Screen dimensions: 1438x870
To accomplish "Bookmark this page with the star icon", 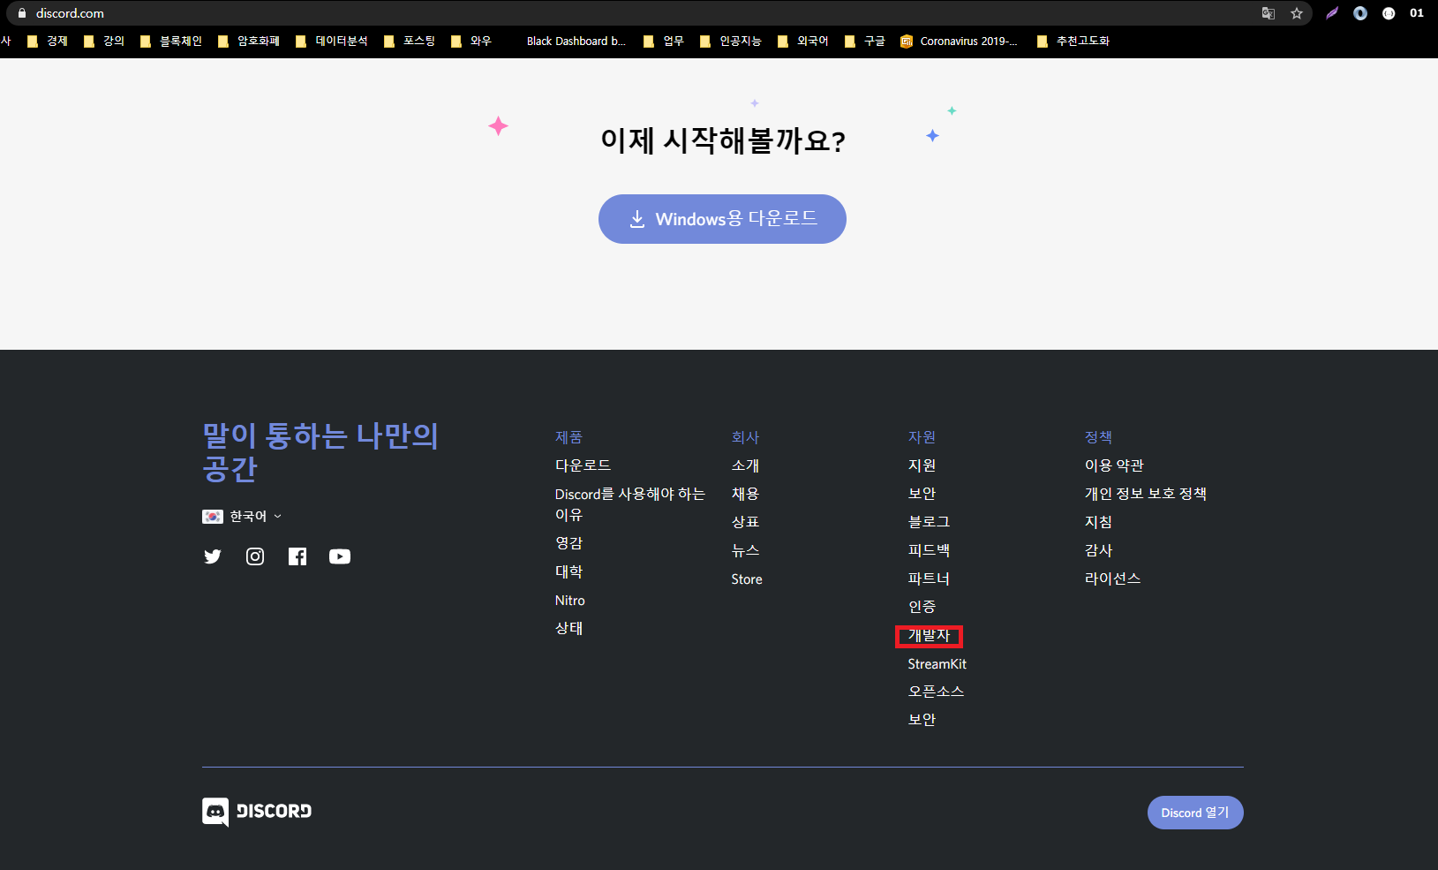I will (1297, 13).
